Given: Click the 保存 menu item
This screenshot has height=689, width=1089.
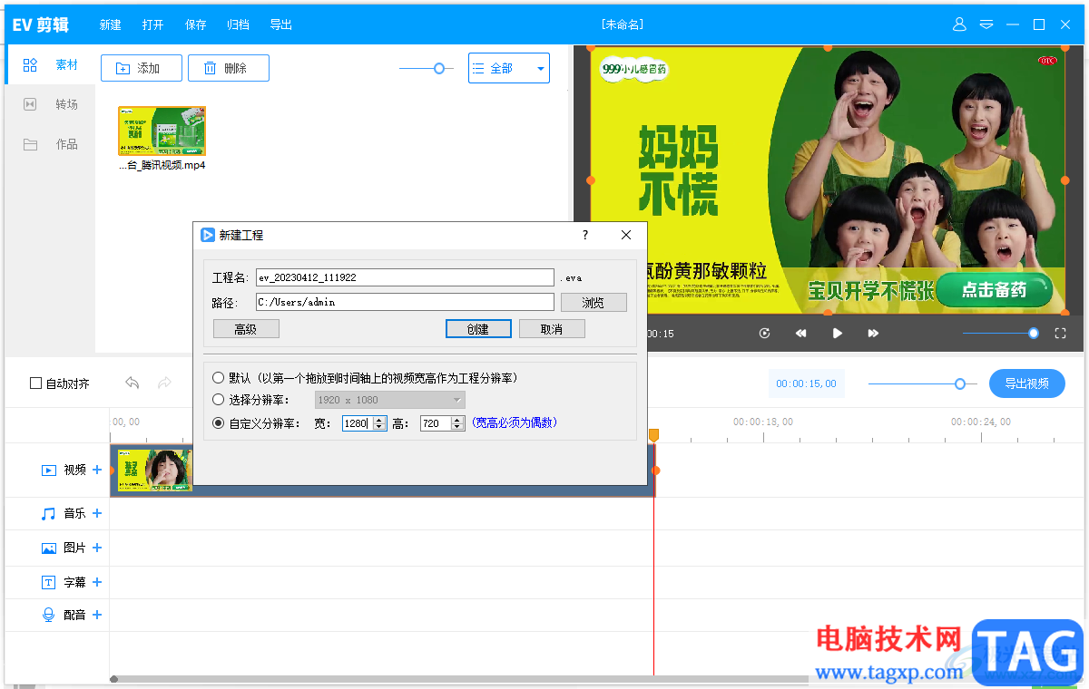Looking at the screenshot, I should [196, 24].
